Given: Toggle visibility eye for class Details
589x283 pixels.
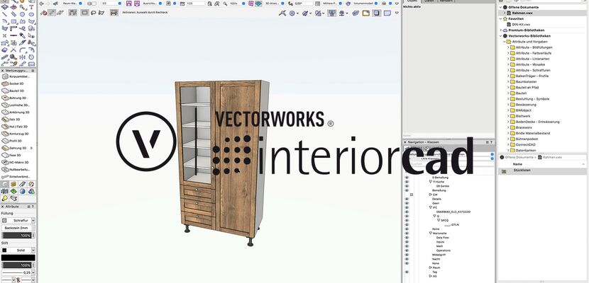Looking at the screenshot, I should tap(407, 199).
